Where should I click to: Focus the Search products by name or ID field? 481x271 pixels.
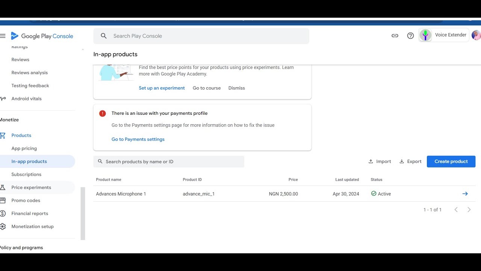tap(169, 161)
